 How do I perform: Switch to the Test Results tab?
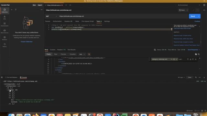pyautogui.click(x=71, y=50)
